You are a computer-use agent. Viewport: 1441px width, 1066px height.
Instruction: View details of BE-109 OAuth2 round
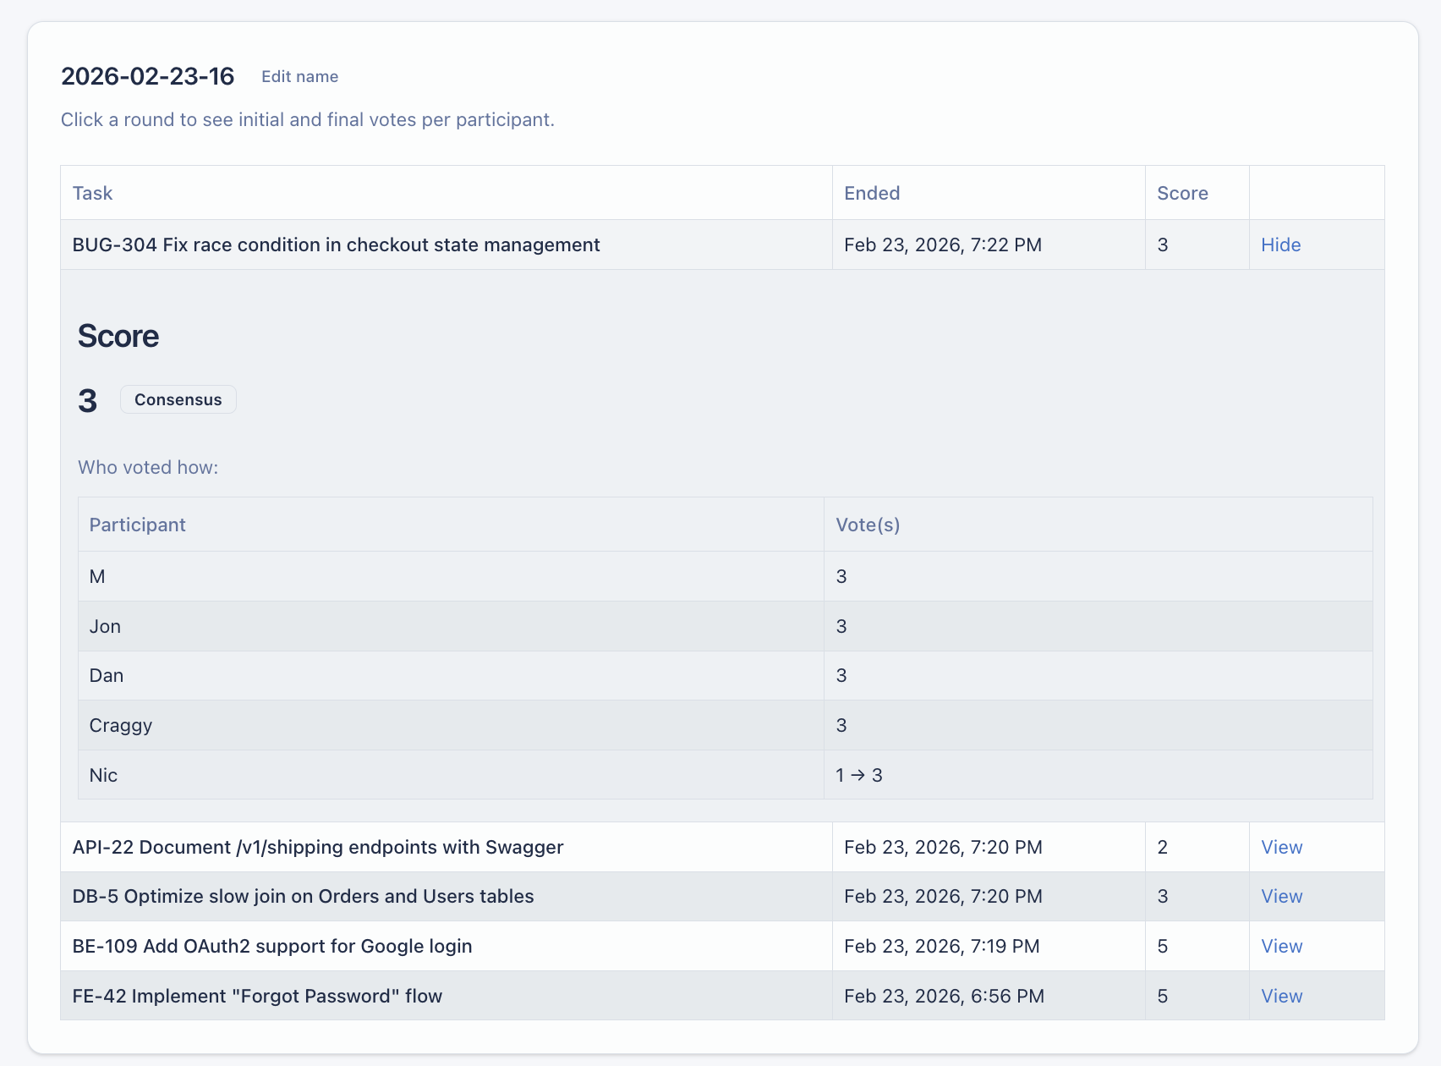(1281, 946)
